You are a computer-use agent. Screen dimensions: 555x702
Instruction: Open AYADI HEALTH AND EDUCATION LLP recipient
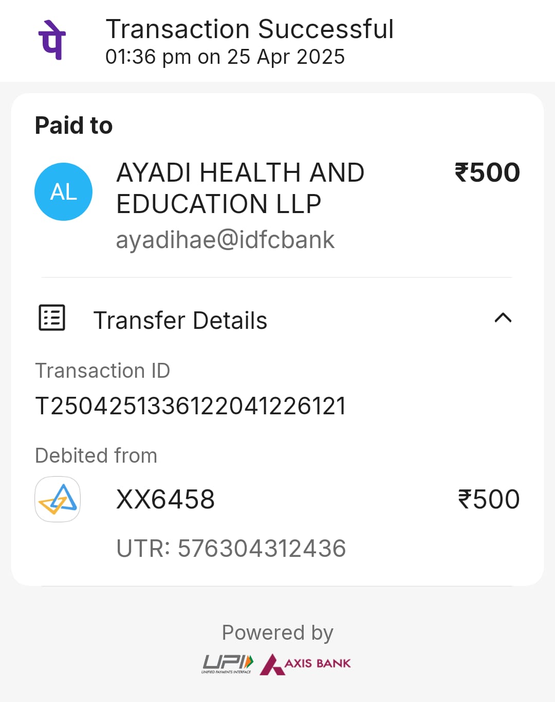point(240,188)
